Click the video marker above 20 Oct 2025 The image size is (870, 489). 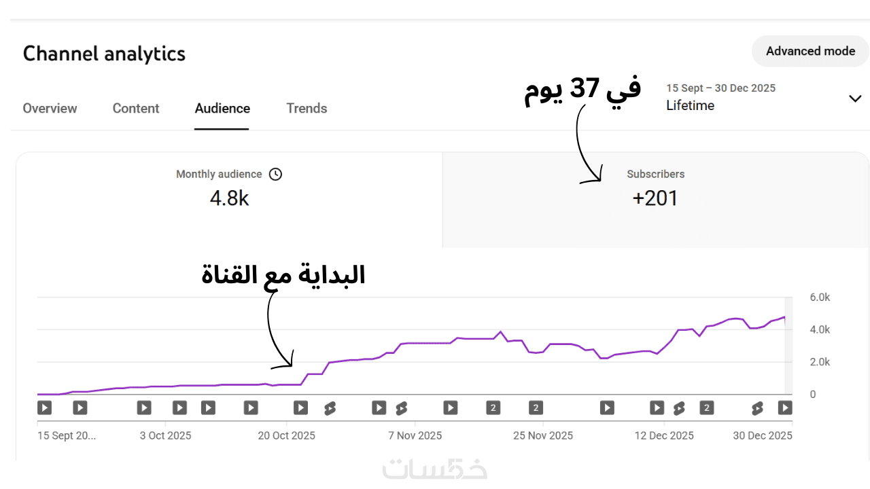[300, 407]
